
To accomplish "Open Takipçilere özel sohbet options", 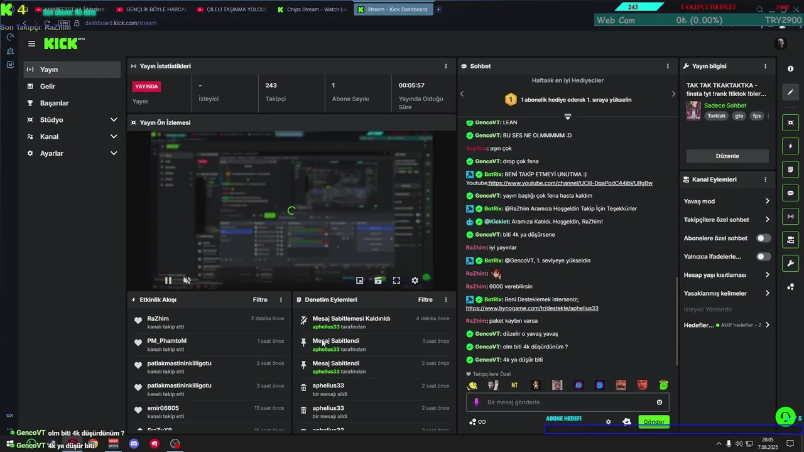I will [767, 220].
